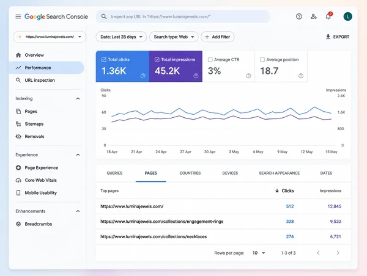Click the download icon beside EXPORT
The width and height of the screenshot is (367, 276).
click(328, 37)
